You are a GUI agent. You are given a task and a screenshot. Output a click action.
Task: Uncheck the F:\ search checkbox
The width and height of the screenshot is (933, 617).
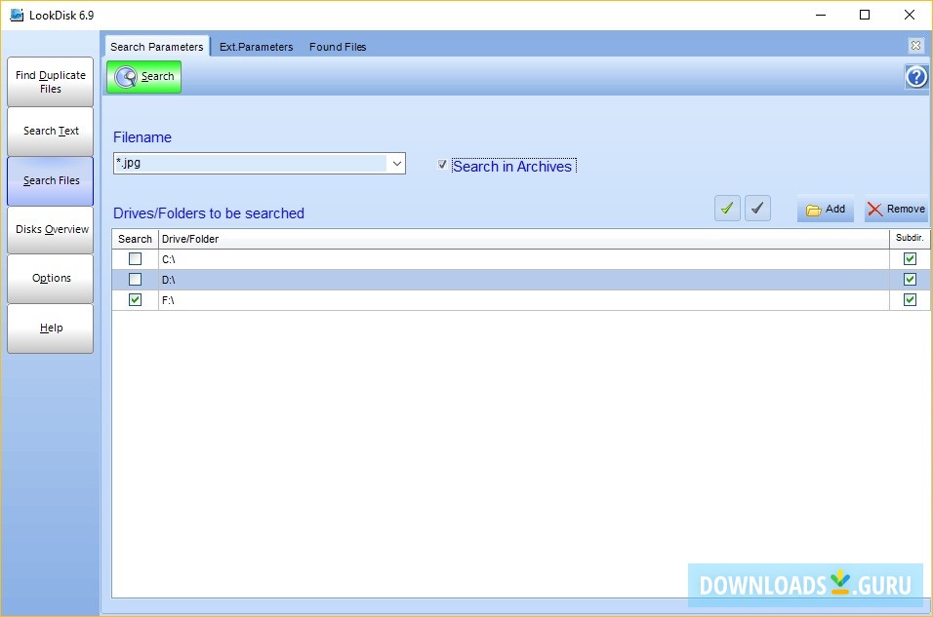[134, 299]
